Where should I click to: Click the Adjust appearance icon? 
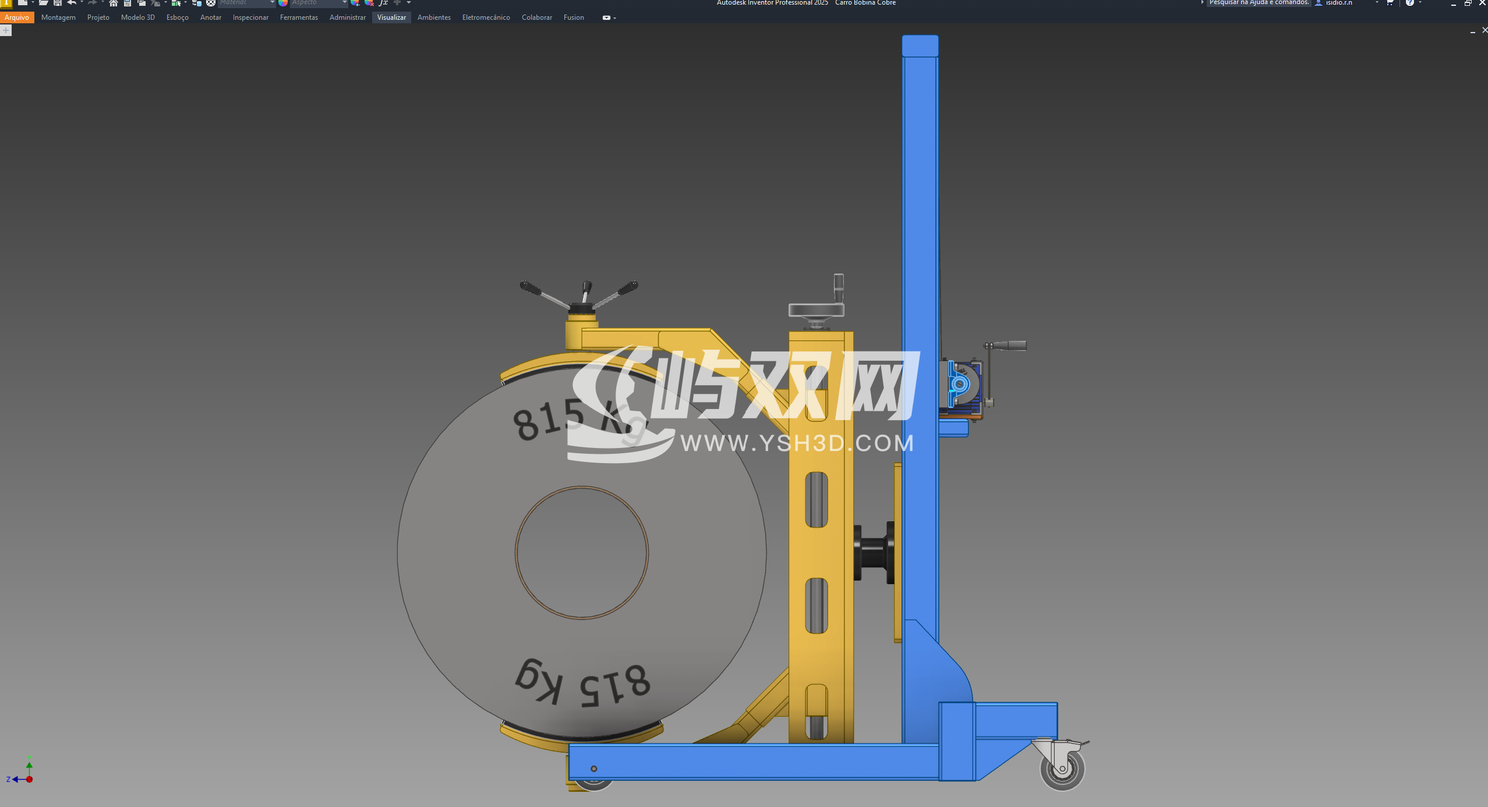coord(355,3)
